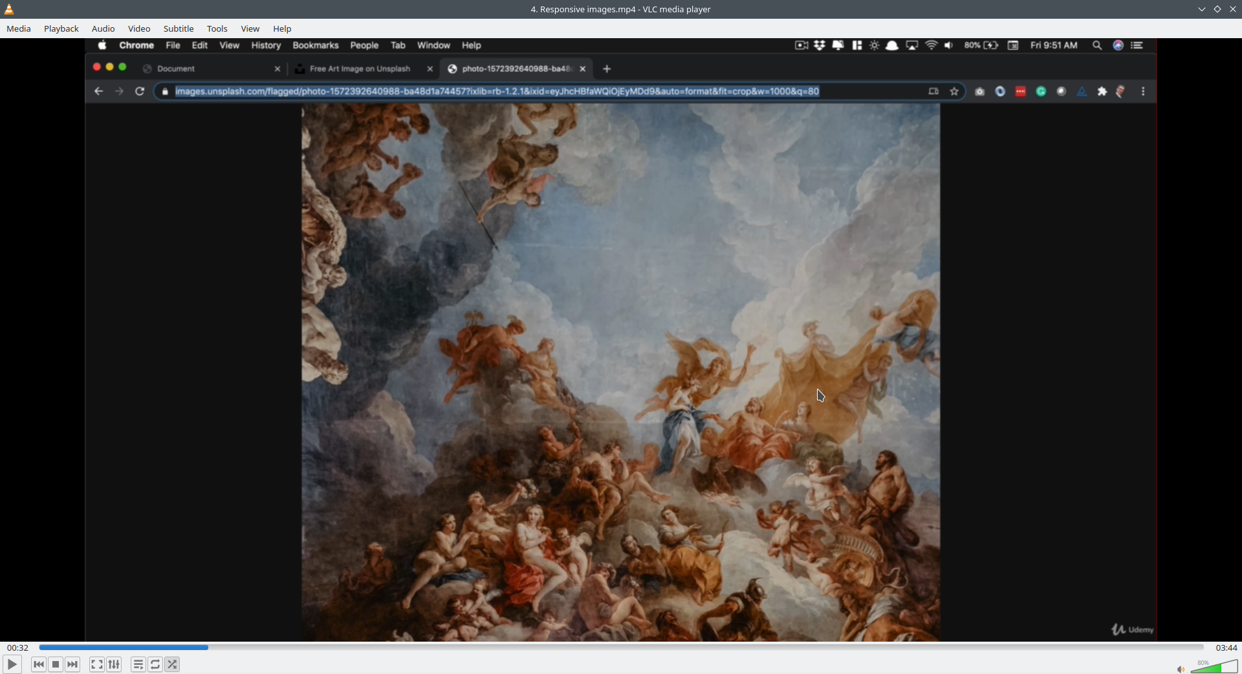Click the 80% battery indicator
The height and width of the screenshot is (674, 1242).
click(x=981, y=45)
